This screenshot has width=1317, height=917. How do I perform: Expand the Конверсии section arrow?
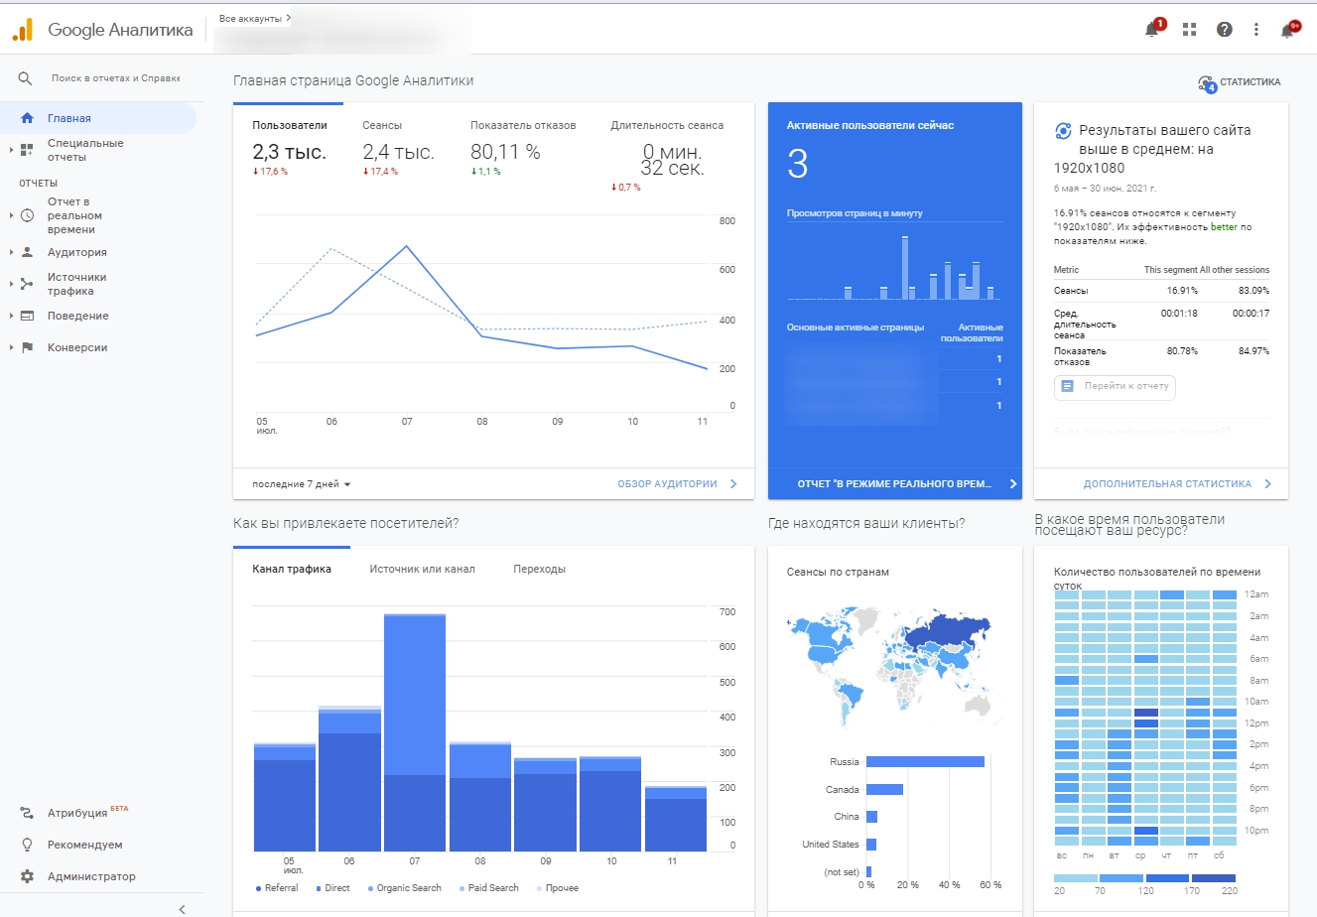pos(11,347)
